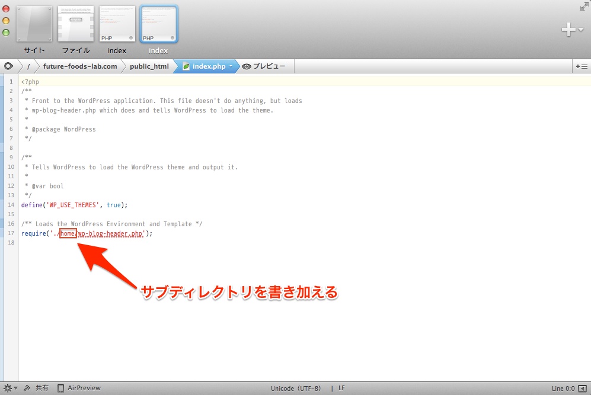Zoom window with green button

click(6, 33)
